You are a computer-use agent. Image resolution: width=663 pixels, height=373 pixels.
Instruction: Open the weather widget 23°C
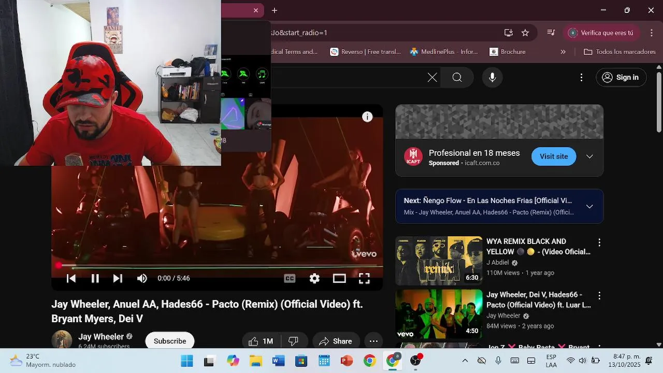click(x=43, y=361)
